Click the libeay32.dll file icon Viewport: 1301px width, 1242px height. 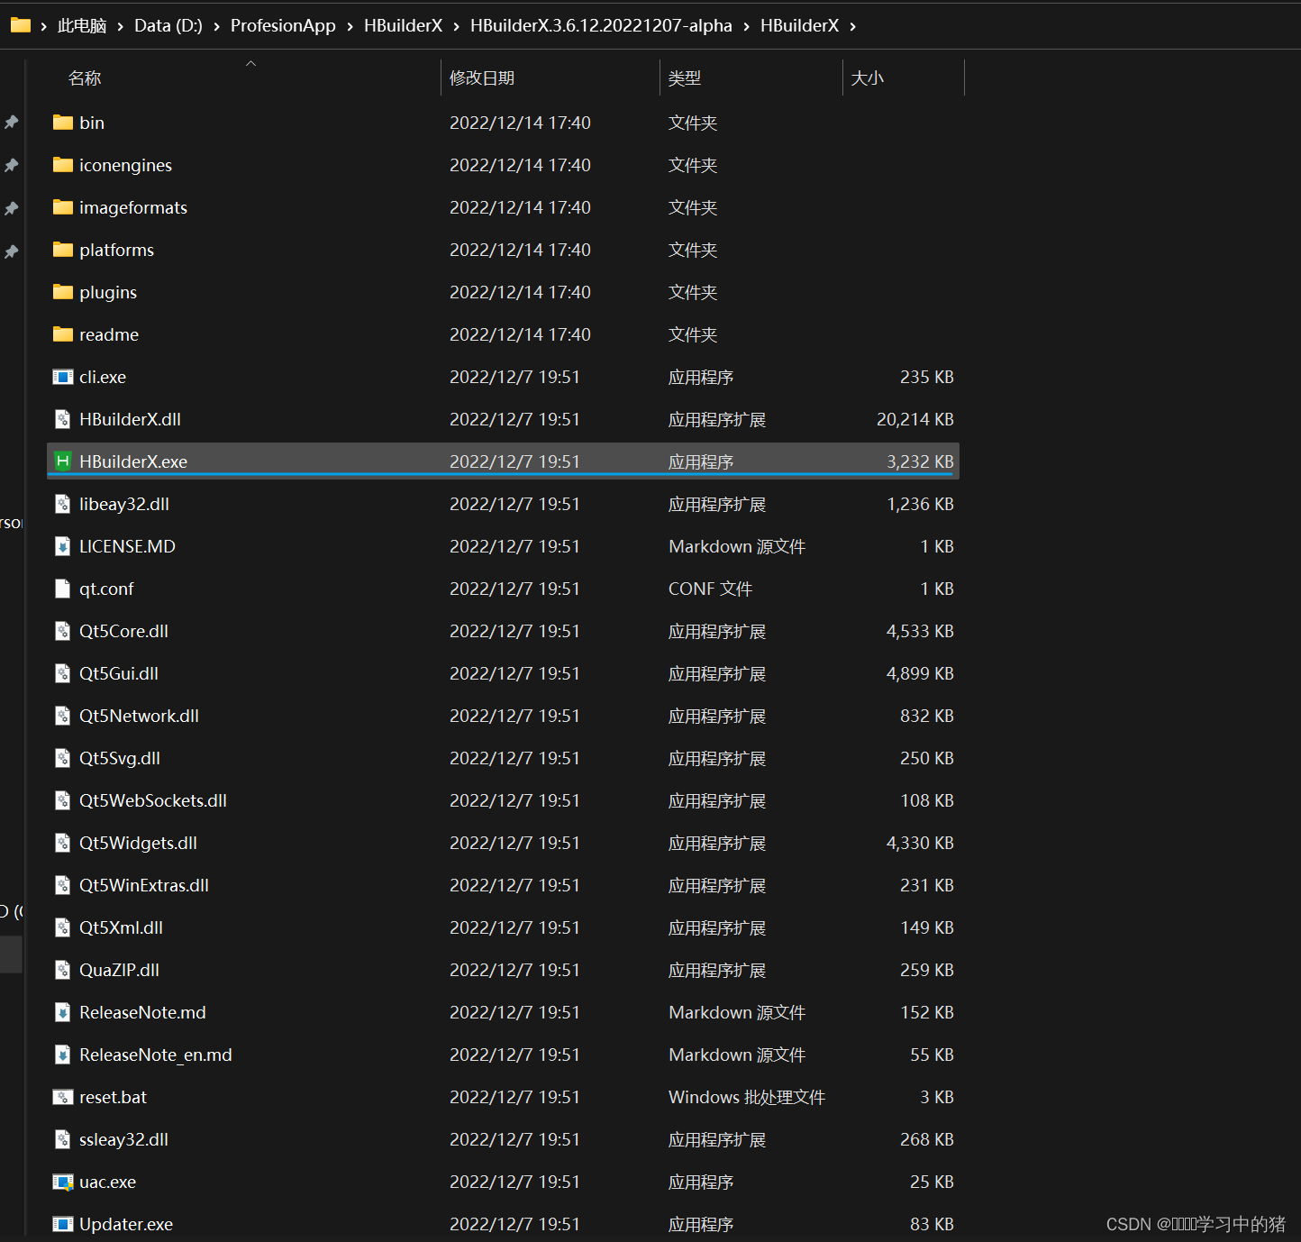(x=63, y=504)
